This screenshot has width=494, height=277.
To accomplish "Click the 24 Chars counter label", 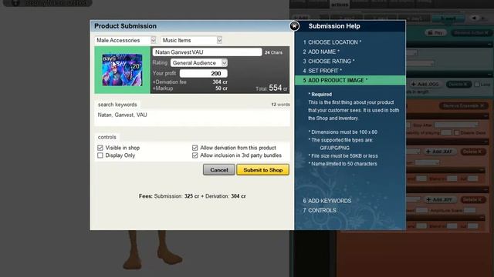I will (273, 52).
